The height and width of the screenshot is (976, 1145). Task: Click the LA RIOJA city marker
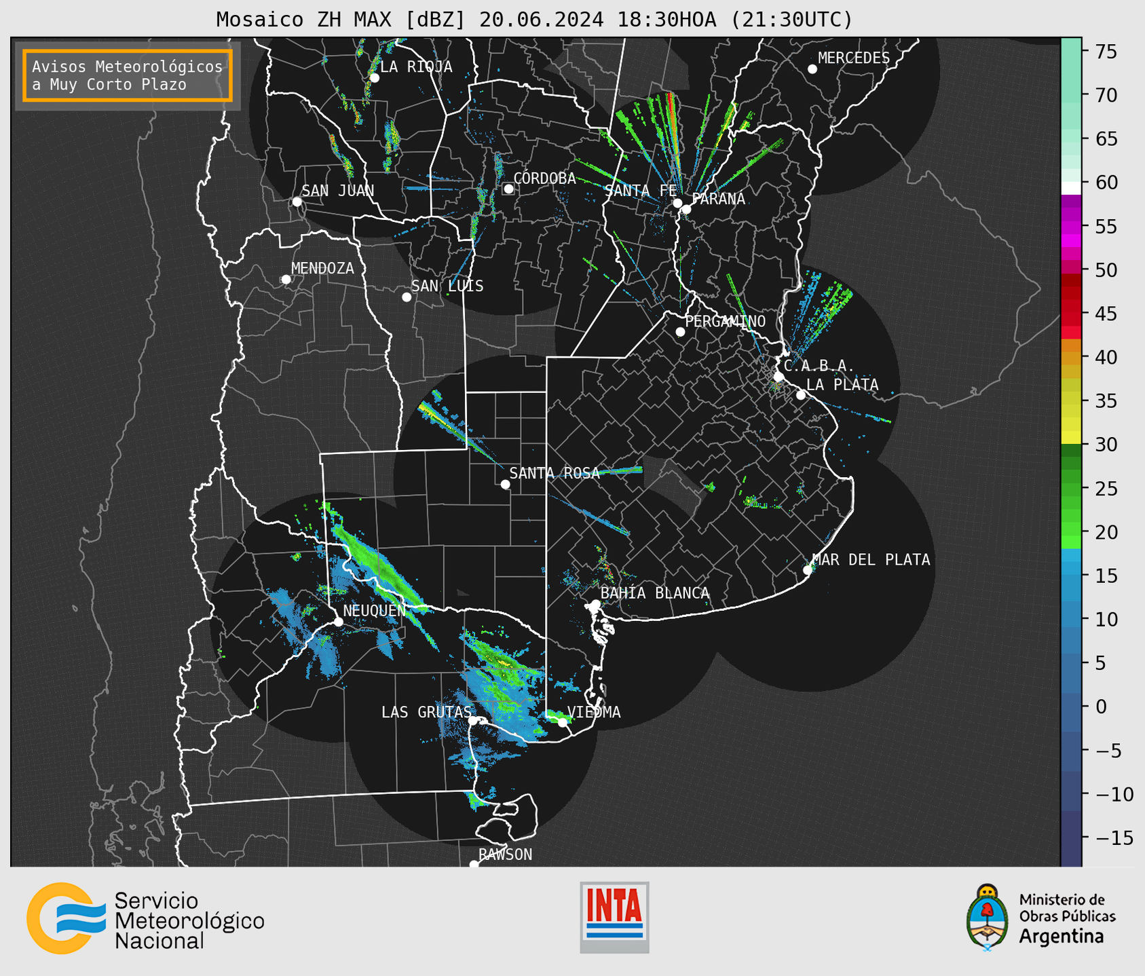point(374,78)
